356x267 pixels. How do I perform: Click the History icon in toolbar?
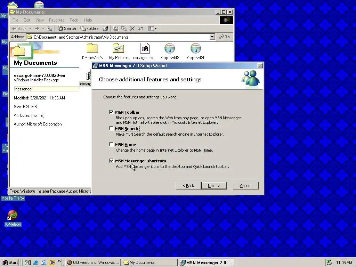point(105,29)
